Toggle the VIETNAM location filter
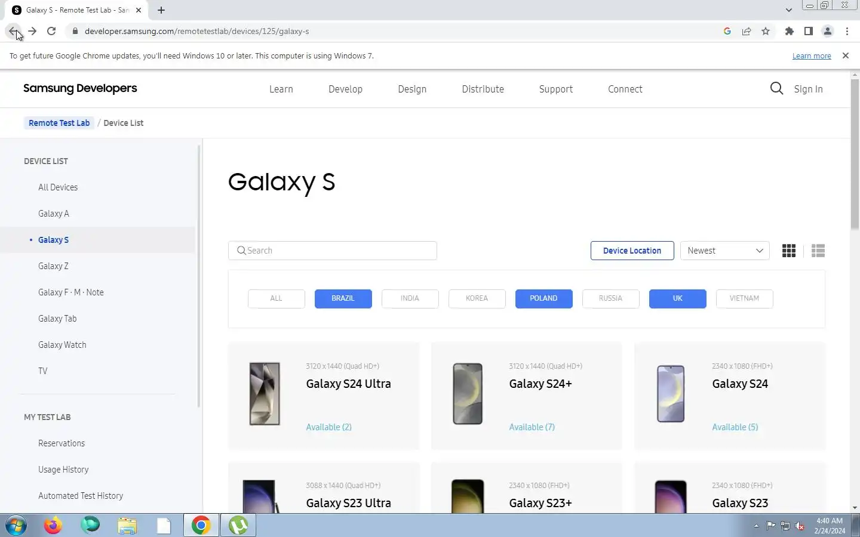 tap(744, 298)
